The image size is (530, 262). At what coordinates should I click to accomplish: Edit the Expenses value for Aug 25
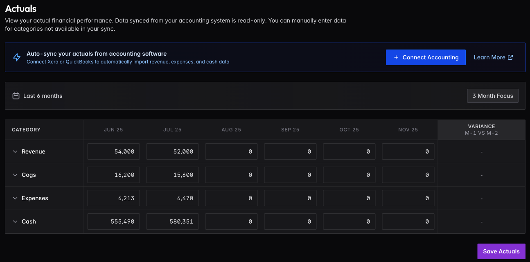click(x=231, y=198)
